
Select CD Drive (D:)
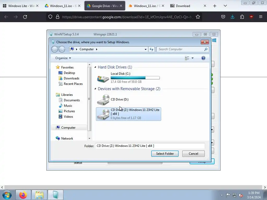click(128, 99)
